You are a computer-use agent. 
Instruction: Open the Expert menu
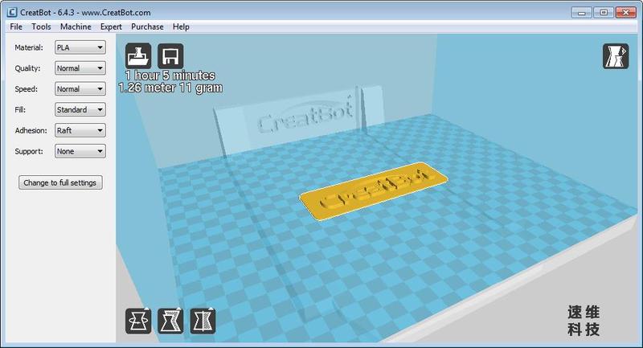tap(111, 27)
